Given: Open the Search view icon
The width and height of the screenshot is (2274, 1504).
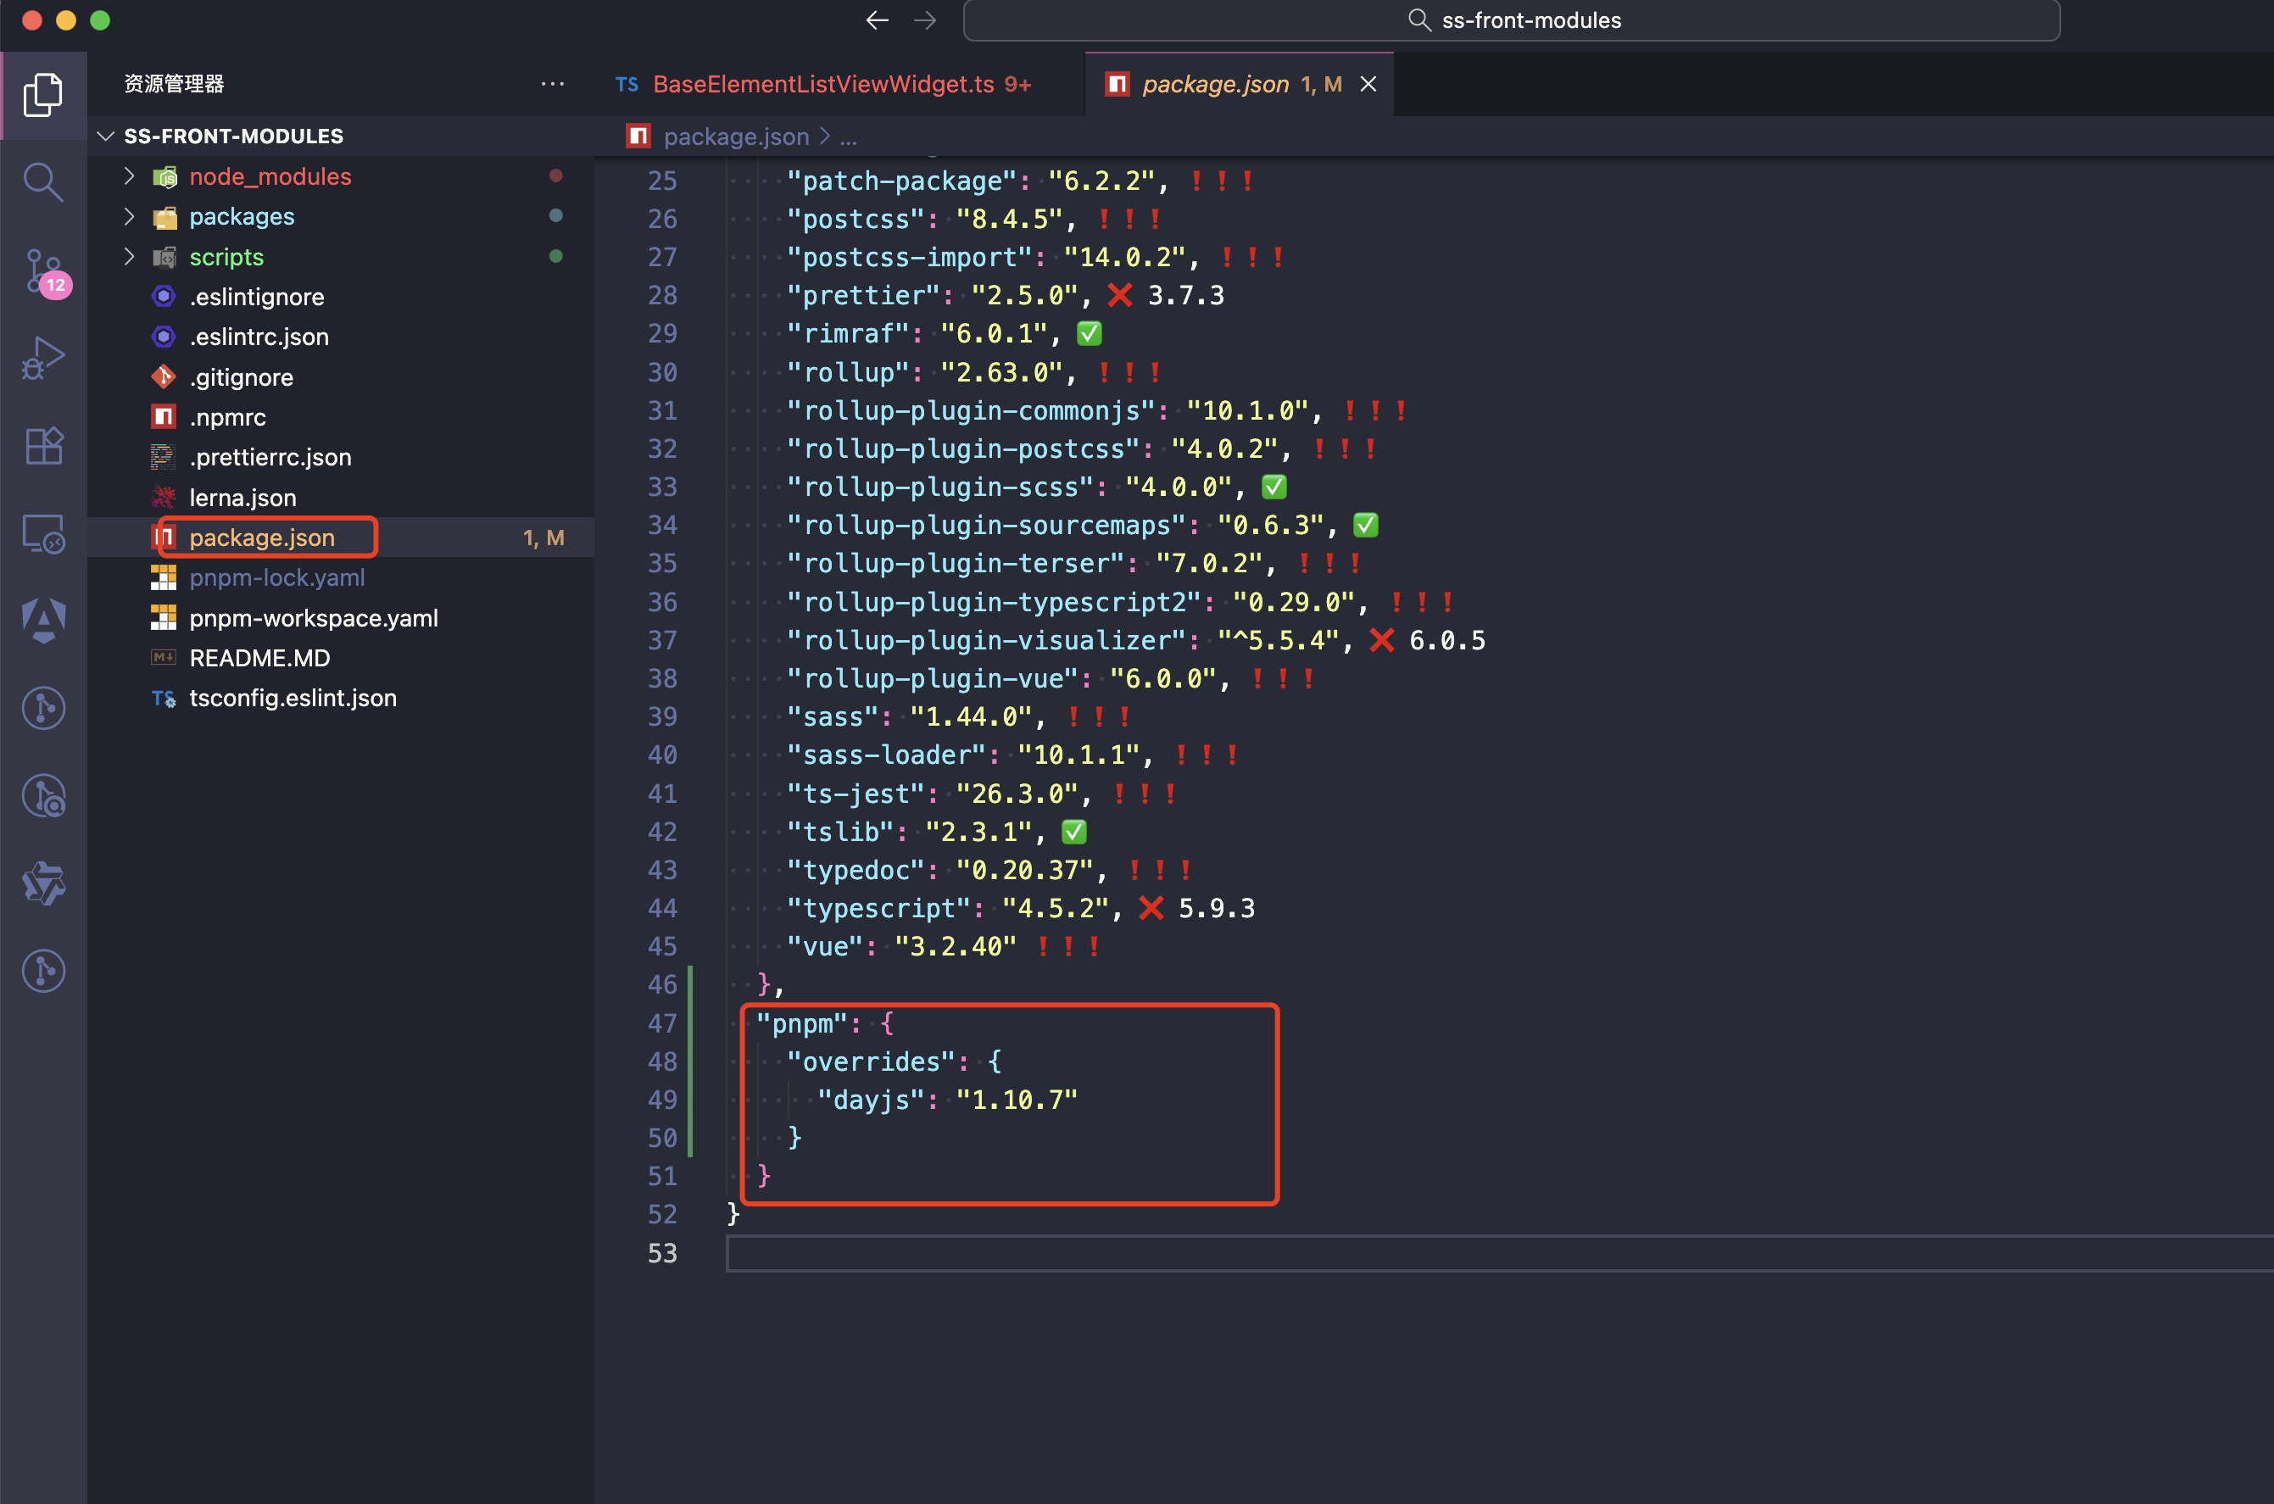Looking at the screenshot, I should pyautogui.click(x=43, y=181).
